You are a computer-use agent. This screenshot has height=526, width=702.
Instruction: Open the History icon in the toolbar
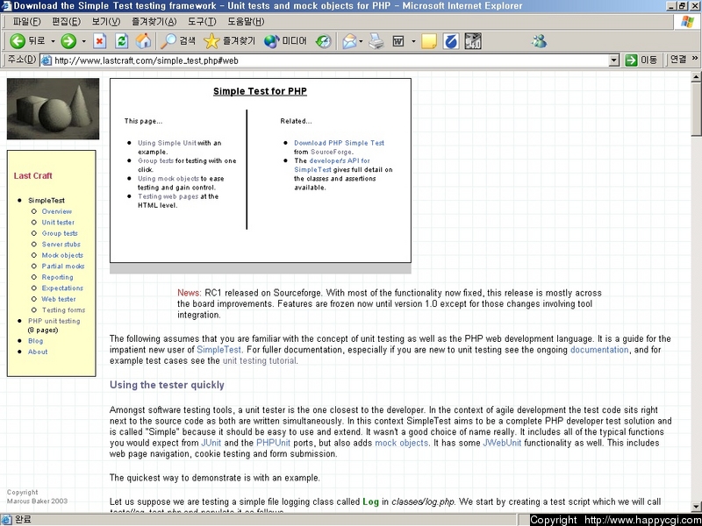pos(323,41)
